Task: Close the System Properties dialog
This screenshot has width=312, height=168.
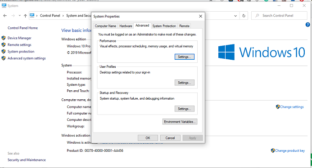Action: (x=201, y=16)
